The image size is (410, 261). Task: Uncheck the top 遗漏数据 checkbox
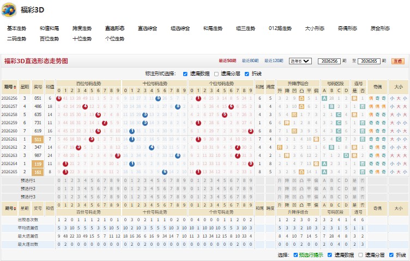click(185, 74)
